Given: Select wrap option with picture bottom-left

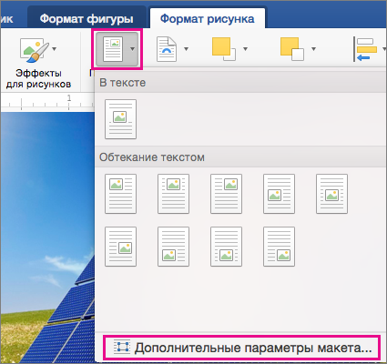Looking at the screenshot, I should coord(173,247).
